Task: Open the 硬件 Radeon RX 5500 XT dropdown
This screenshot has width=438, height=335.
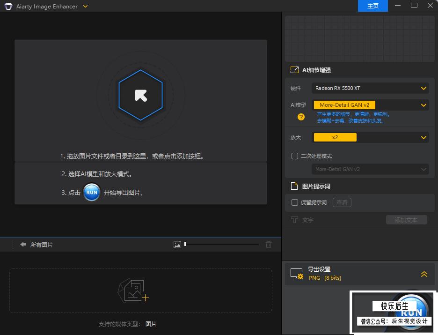Action: click(370, 88)
